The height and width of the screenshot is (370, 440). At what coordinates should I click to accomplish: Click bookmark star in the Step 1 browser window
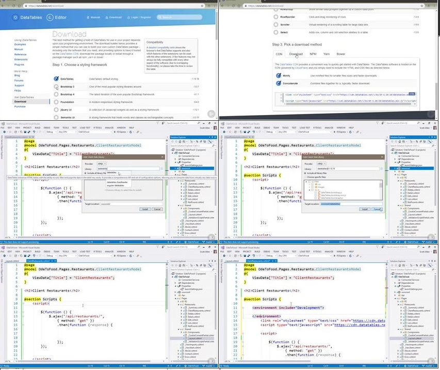pyautogui.click(x=202, y=6)
